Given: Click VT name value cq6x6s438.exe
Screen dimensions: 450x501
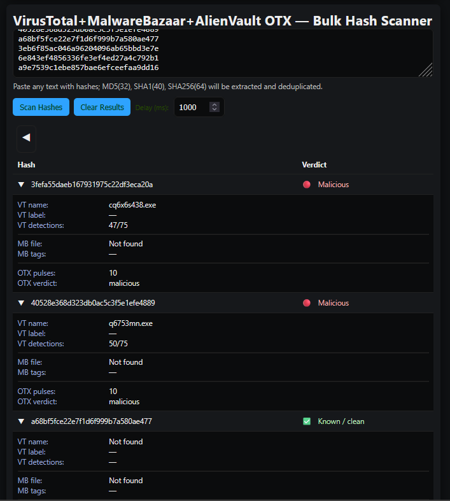Looking at the screenshot, I should [x=132, y=205].
